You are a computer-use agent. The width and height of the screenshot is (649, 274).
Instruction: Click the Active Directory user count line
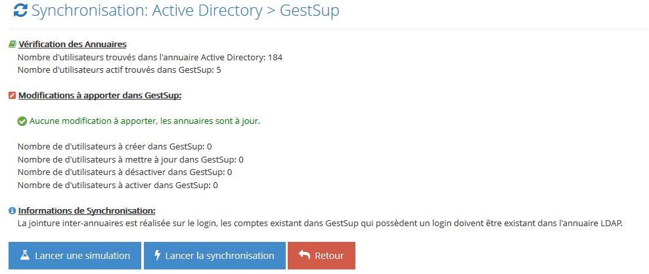coord(150,58)
